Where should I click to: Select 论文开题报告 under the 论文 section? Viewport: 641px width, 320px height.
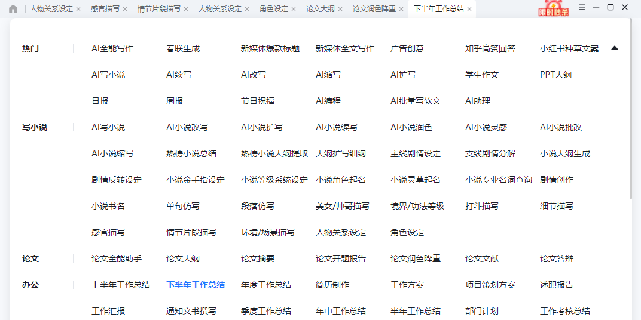[x=341, y=259]
